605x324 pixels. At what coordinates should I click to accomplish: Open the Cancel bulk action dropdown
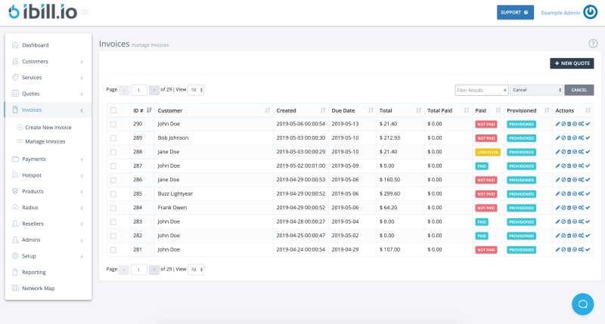(x=536, y=90)
